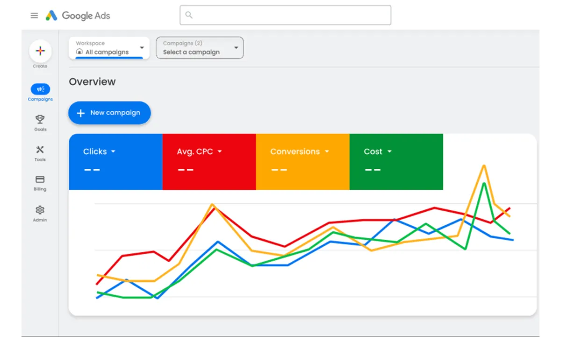Open the Admin gear section
This screenshot has height=337, width=561.
tap(40, 213)
